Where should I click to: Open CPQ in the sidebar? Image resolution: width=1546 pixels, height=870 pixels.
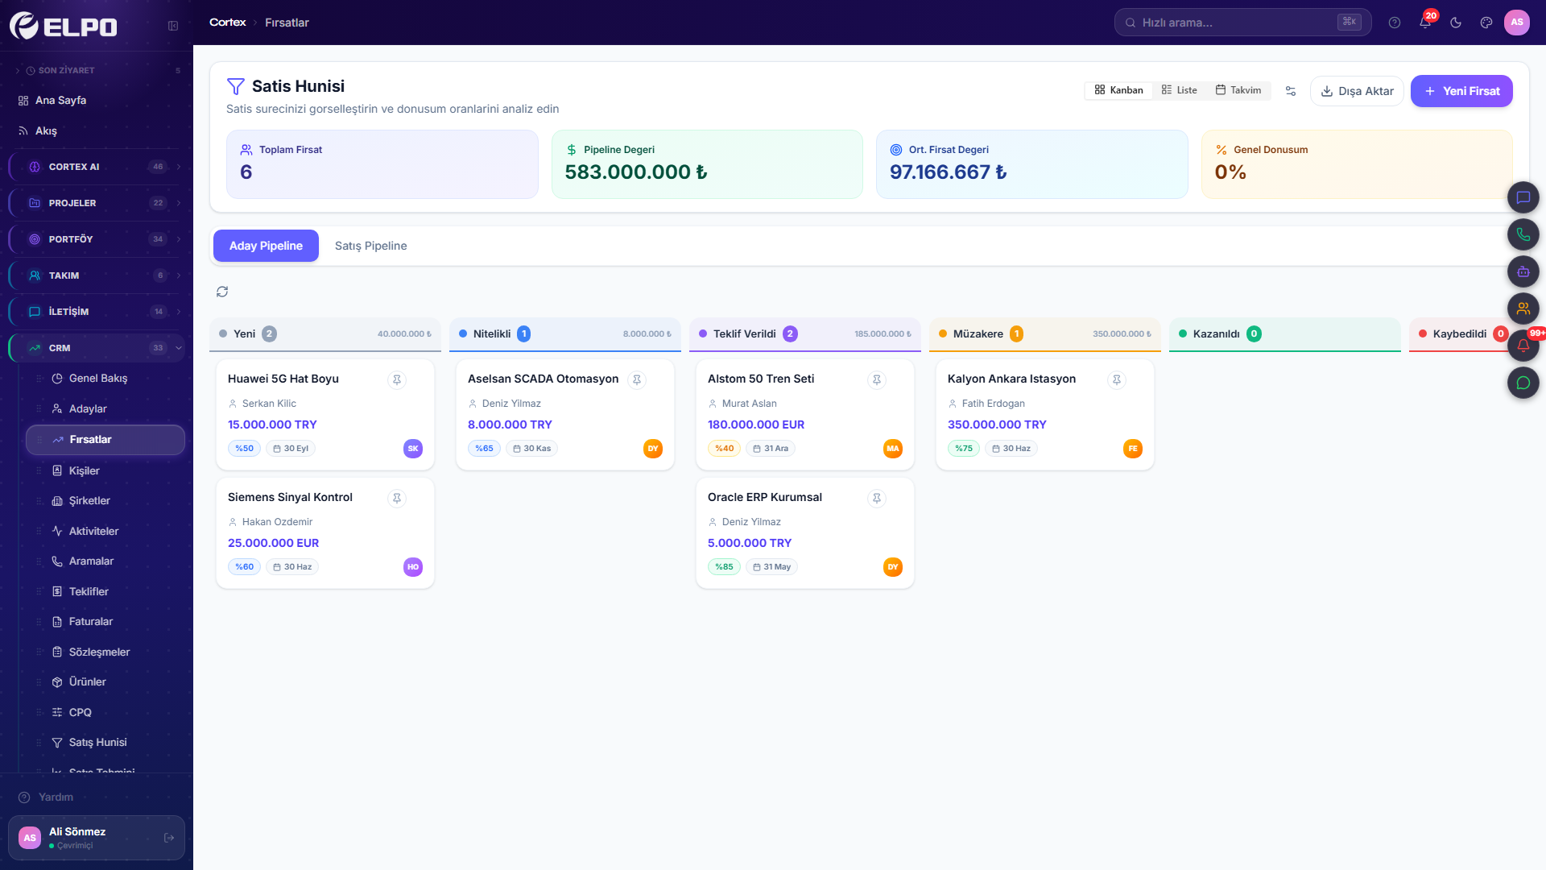point(105,713)
